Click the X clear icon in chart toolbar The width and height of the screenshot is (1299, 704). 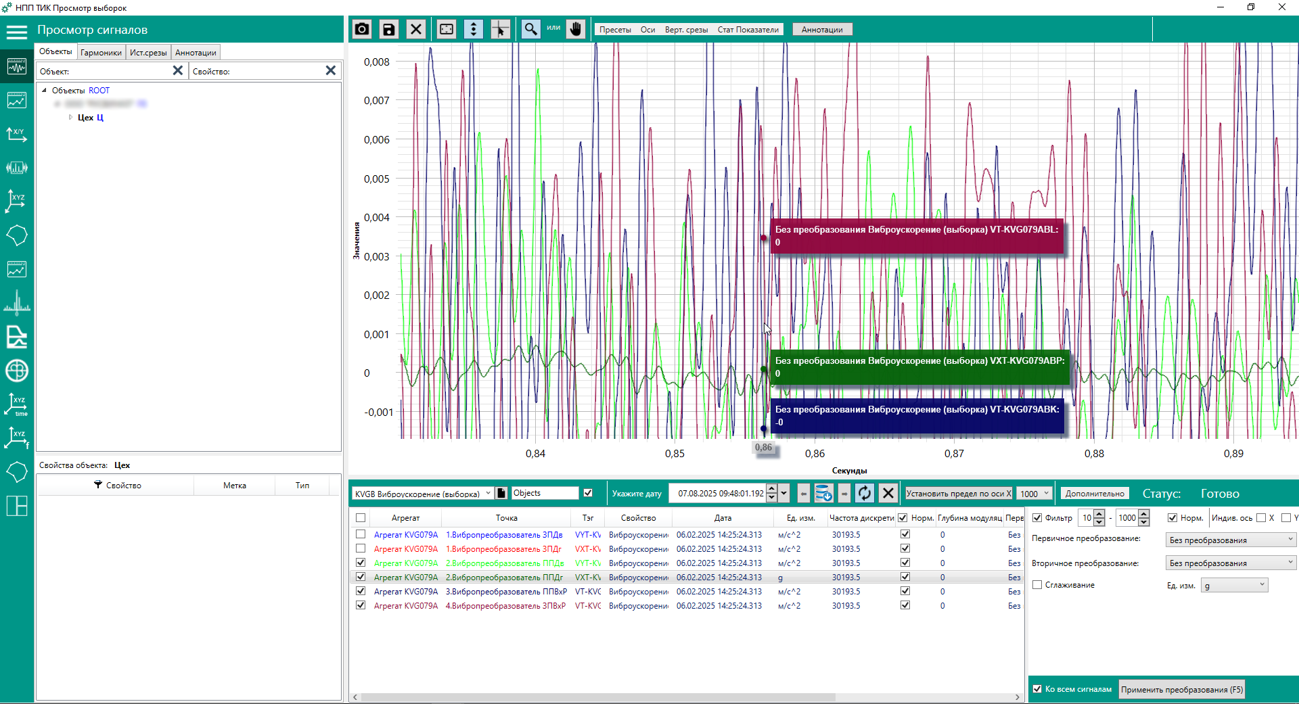pyautogui.click(x=416, y=29)
